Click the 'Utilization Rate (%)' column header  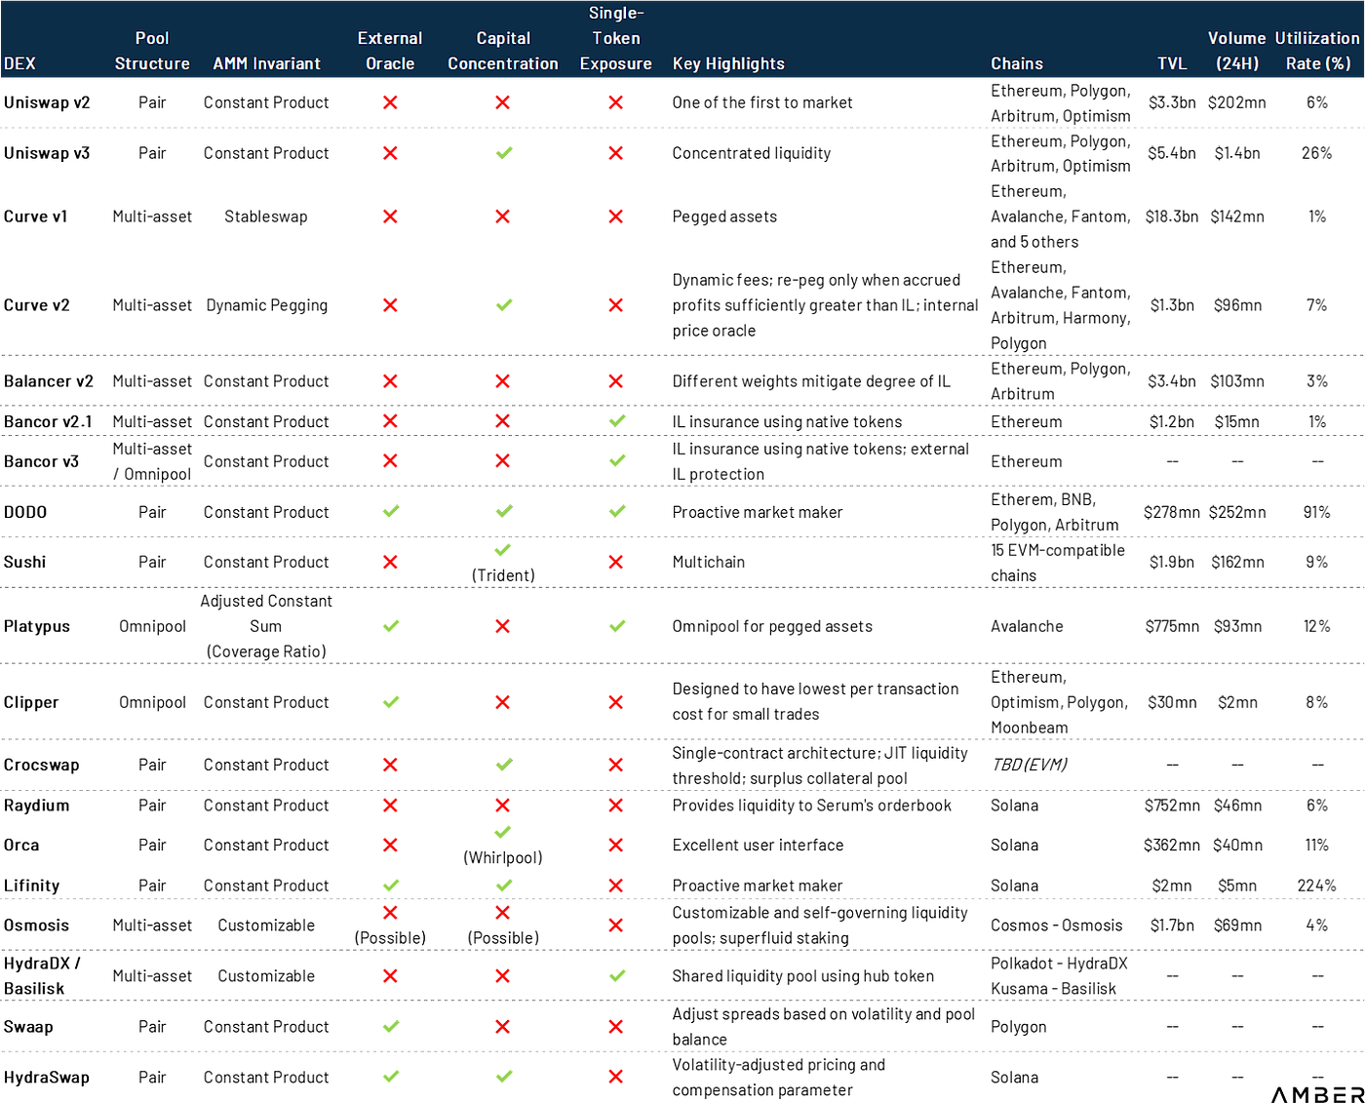point(1317,51)
